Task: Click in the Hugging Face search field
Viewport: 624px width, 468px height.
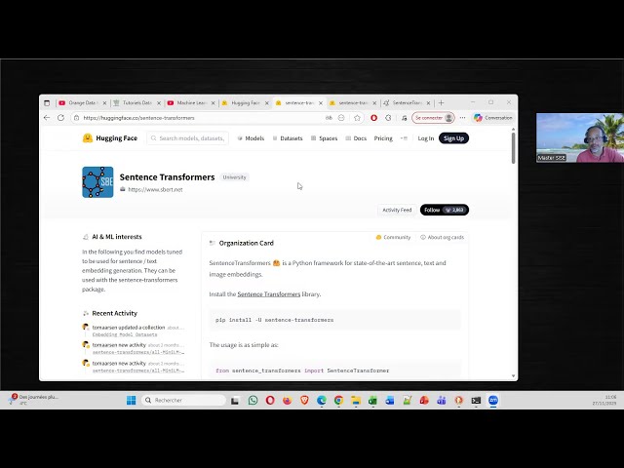Action: (x=188, y=138)
